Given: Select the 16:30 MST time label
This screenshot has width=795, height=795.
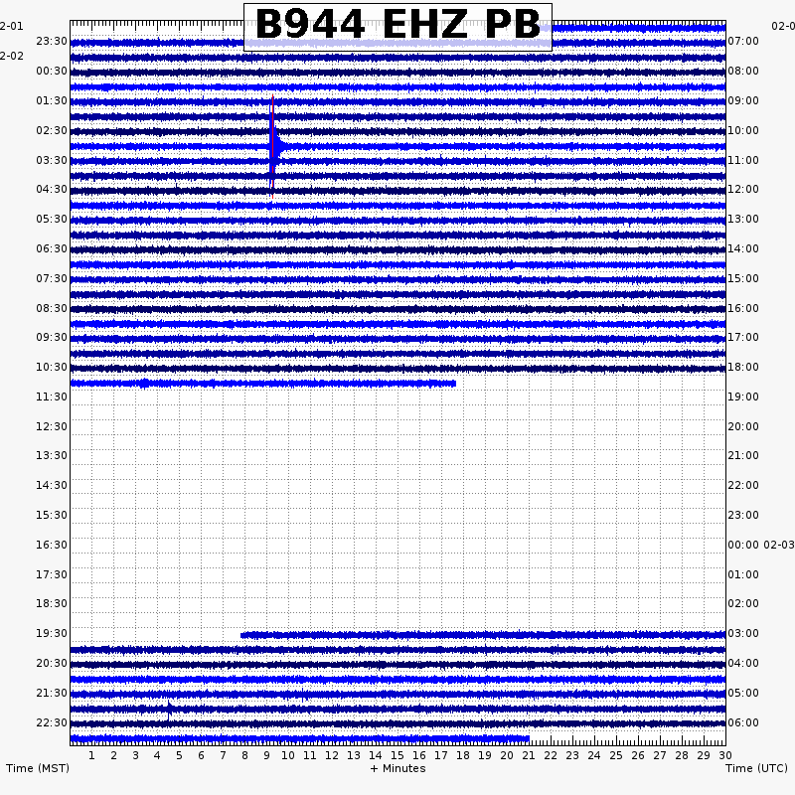Looking at the screenshot, I should click(52, 545).
